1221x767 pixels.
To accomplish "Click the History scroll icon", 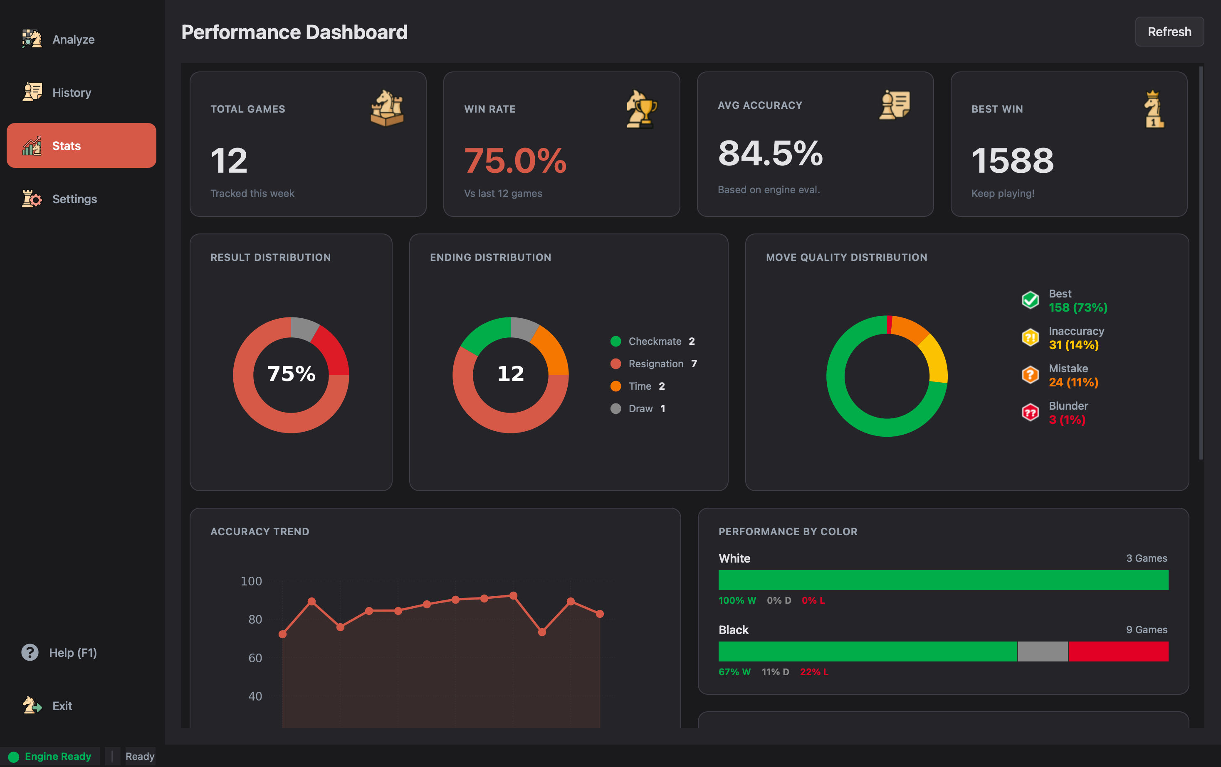I will [x=32, y=92].
